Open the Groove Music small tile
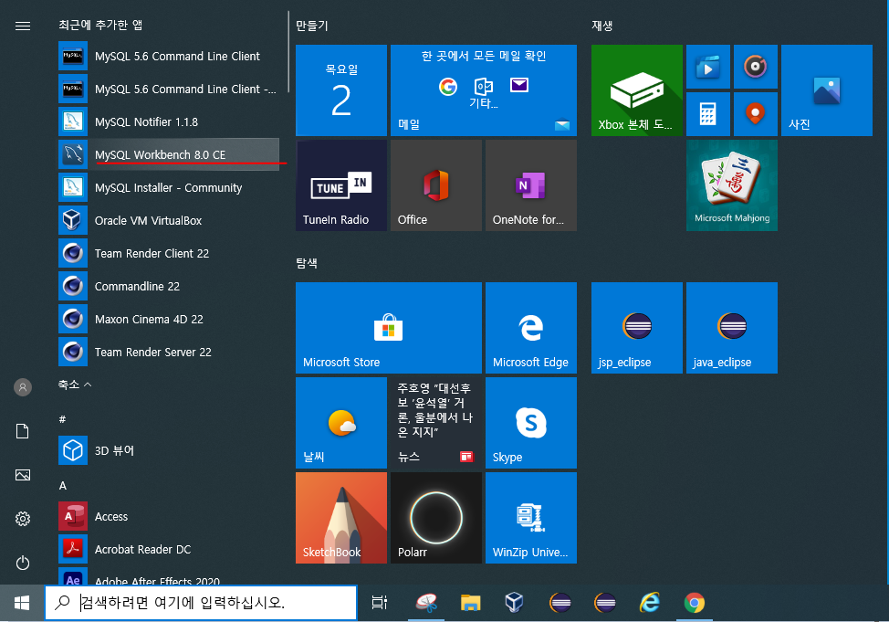This screenshot has height=622, width=889. pos(755,67)
